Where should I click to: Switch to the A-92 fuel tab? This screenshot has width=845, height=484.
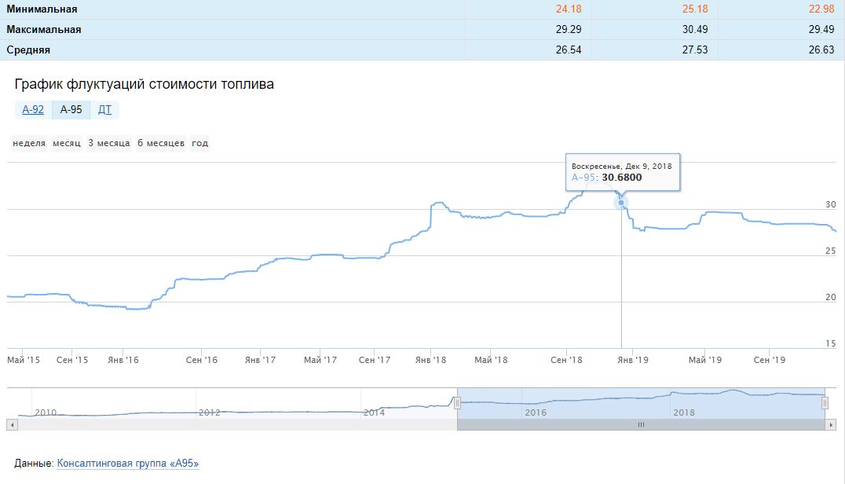click(x=33, y=110)
